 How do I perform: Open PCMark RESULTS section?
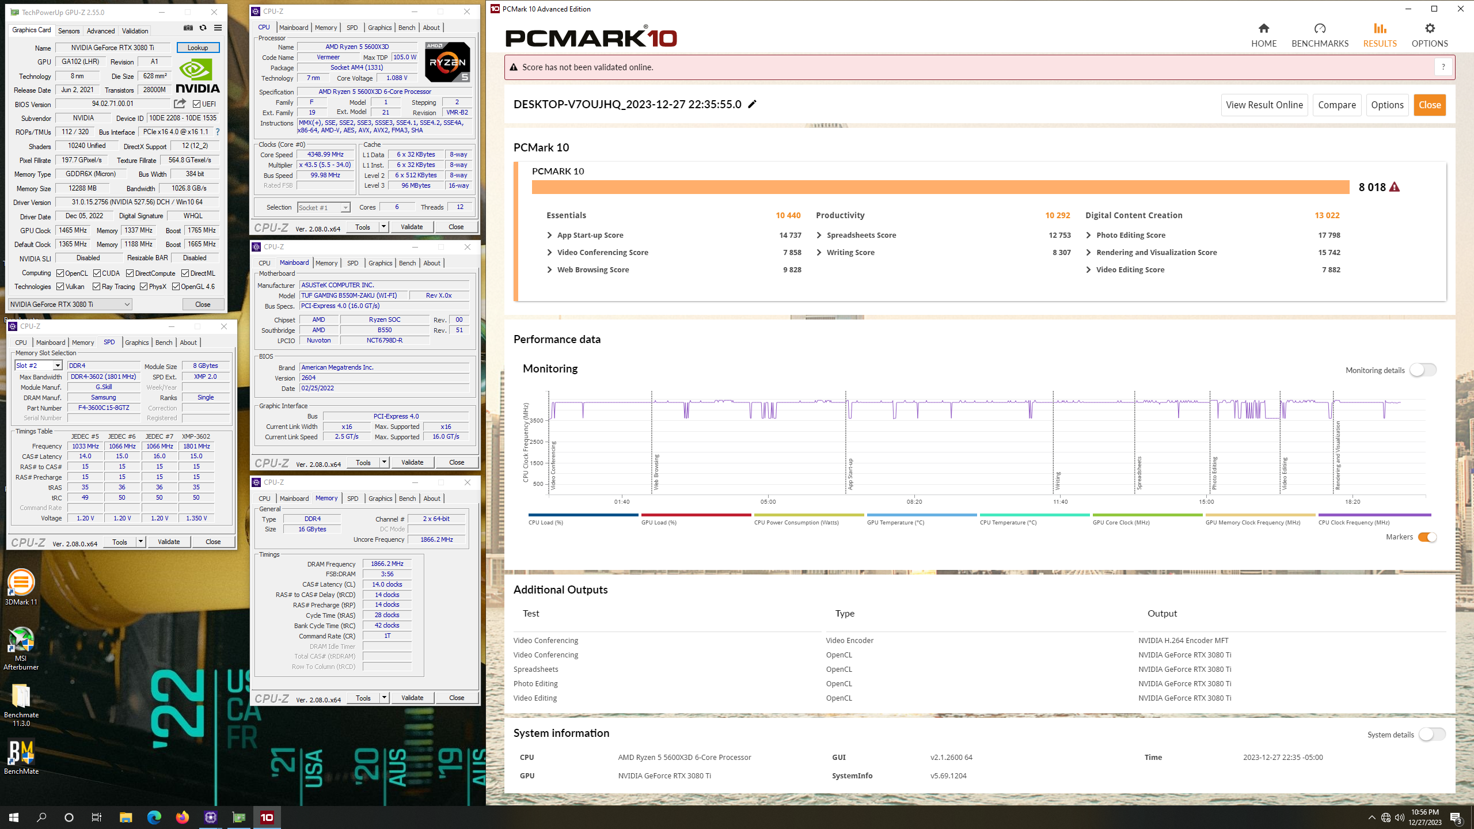tap(1380, 36)
